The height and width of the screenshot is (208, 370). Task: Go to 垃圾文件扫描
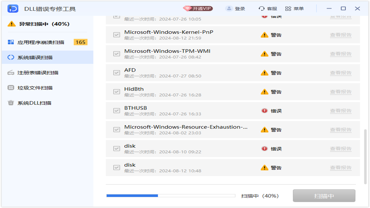(x=47, y=88)
